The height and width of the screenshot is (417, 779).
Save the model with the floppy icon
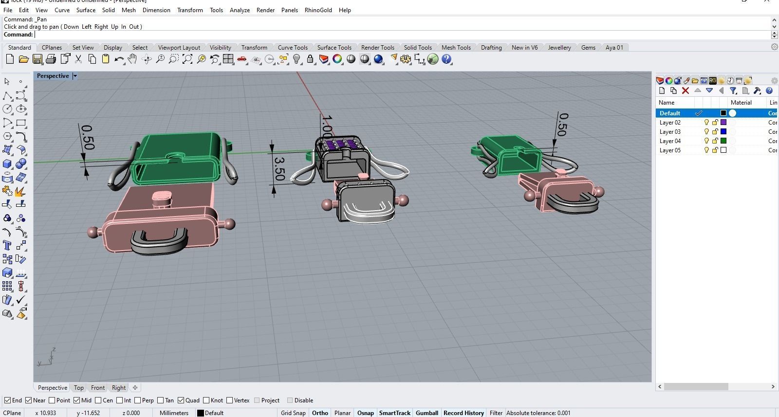pos(37,59)
